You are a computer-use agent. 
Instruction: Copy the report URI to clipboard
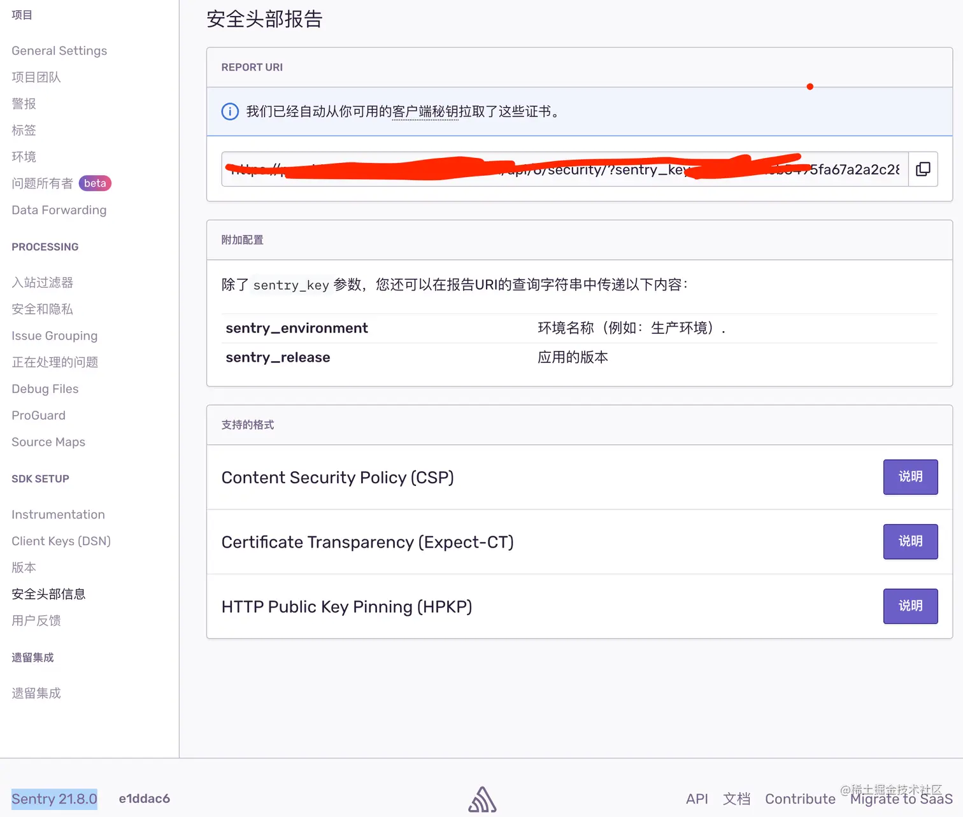(923, 169)
